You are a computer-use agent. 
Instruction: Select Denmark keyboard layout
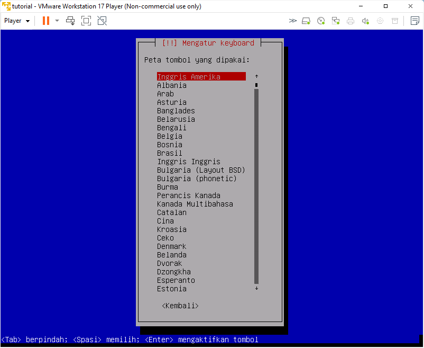[172, 246]
